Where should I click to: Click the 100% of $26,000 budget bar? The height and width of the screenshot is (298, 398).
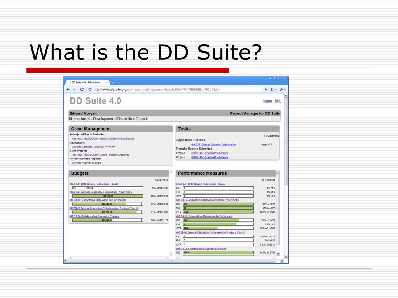click(x=108, y=196)
